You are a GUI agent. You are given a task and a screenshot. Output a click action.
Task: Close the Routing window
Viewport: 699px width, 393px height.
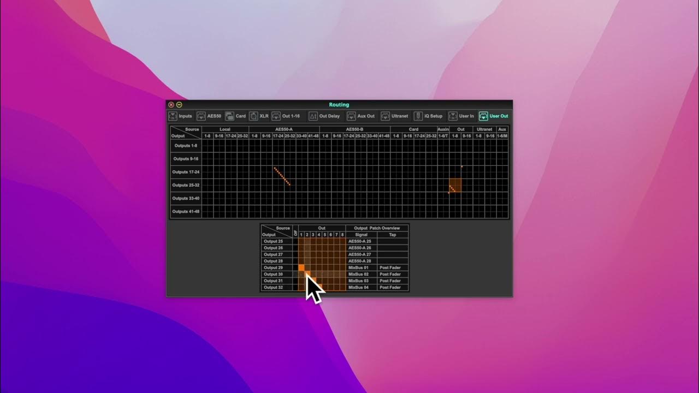point(171,105)
